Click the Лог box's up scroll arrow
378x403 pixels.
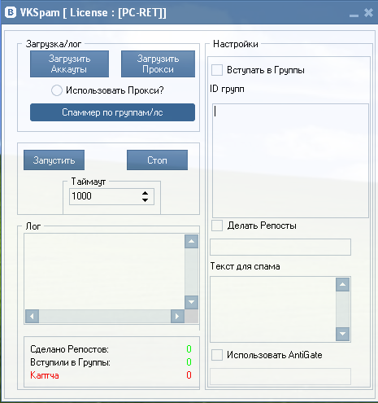(x=191, y=241)
